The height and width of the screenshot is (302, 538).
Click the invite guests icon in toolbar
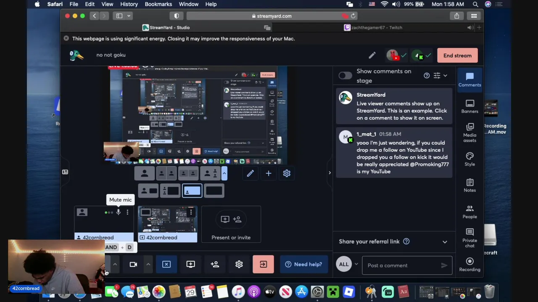click(x=215, y=264)
